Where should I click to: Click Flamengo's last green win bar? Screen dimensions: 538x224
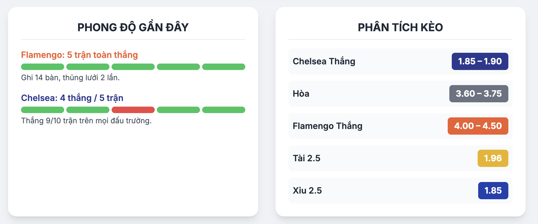pos(224,67)
